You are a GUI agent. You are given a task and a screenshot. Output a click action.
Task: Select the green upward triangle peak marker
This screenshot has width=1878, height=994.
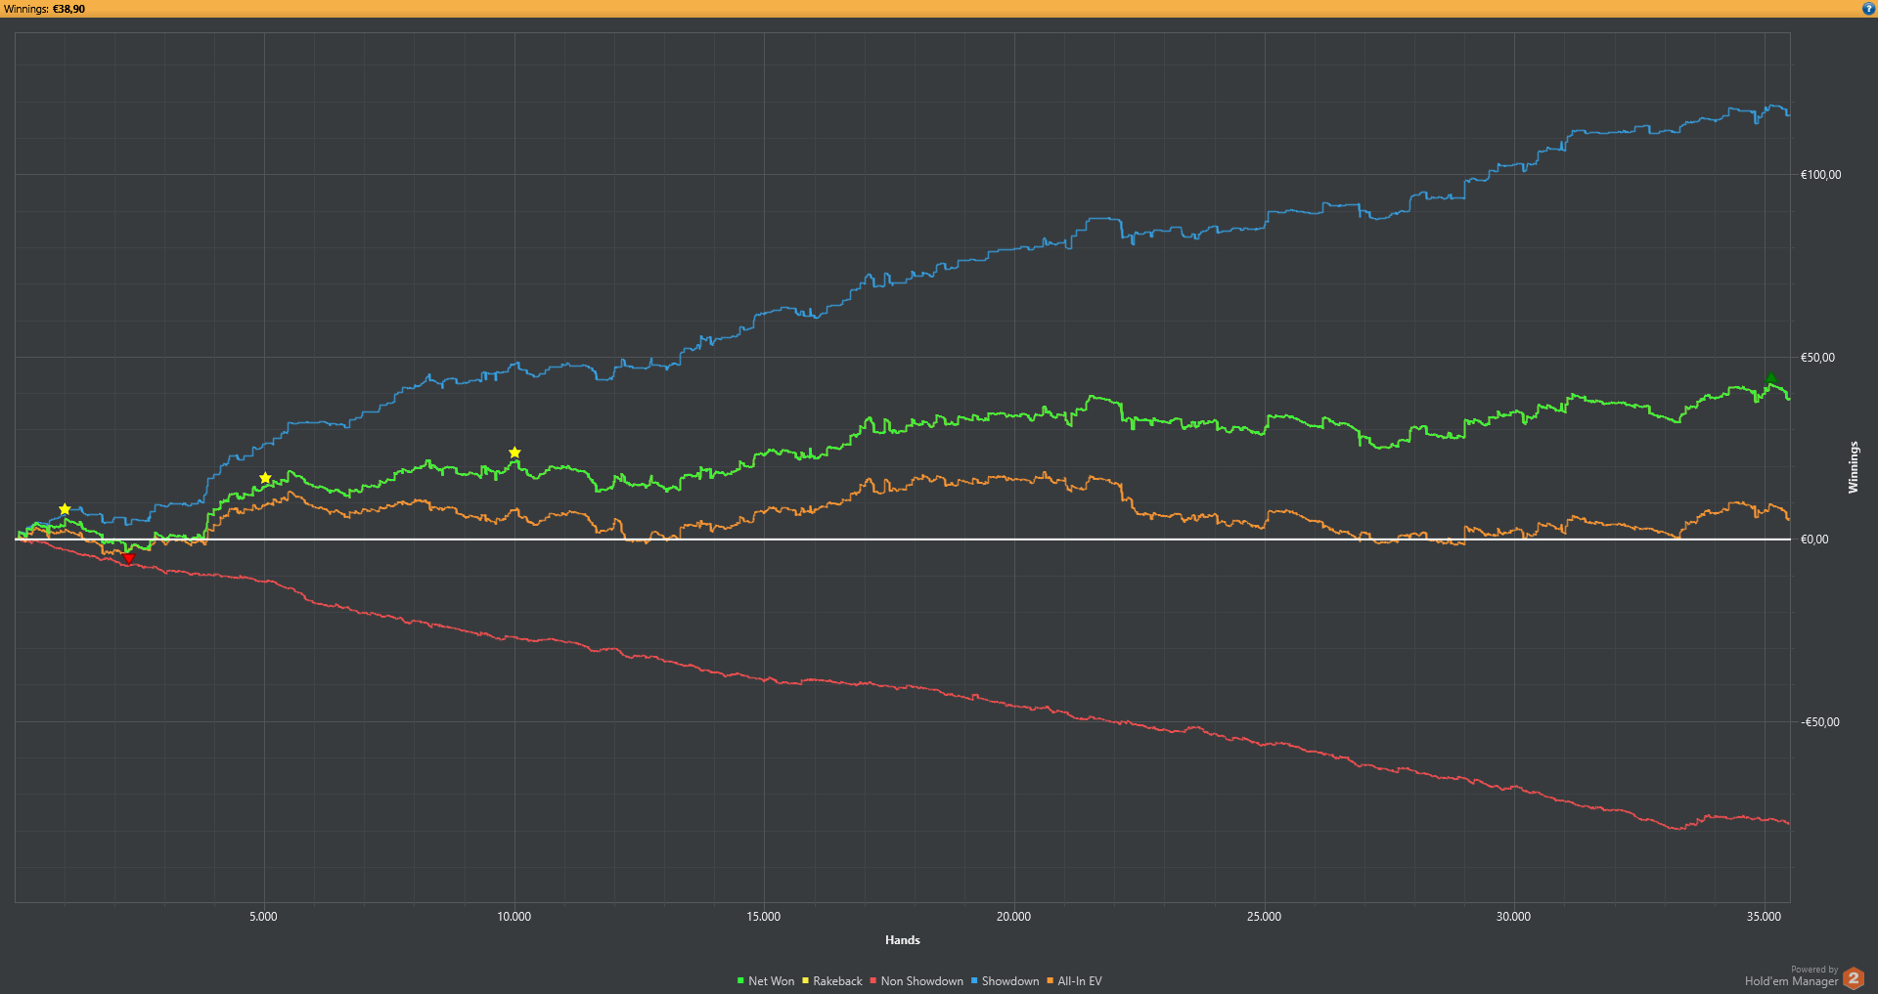click(x=1770, y=377)
